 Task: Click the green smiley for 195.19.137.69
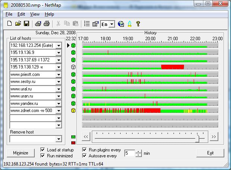pos(73,60)
